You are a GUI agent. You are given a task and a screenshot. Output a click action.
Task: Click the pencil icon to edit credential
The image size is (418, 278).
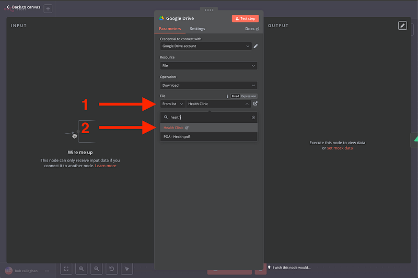(x=256, y=46)
